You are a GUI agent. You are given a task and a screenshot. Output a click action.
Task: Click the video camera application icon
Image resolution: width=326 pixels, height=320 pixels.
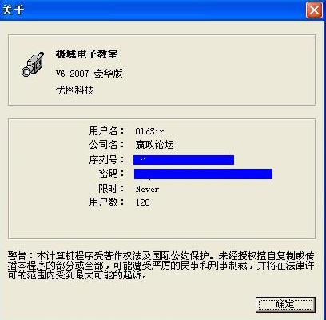pyautogui.click(x=32, y=64)
